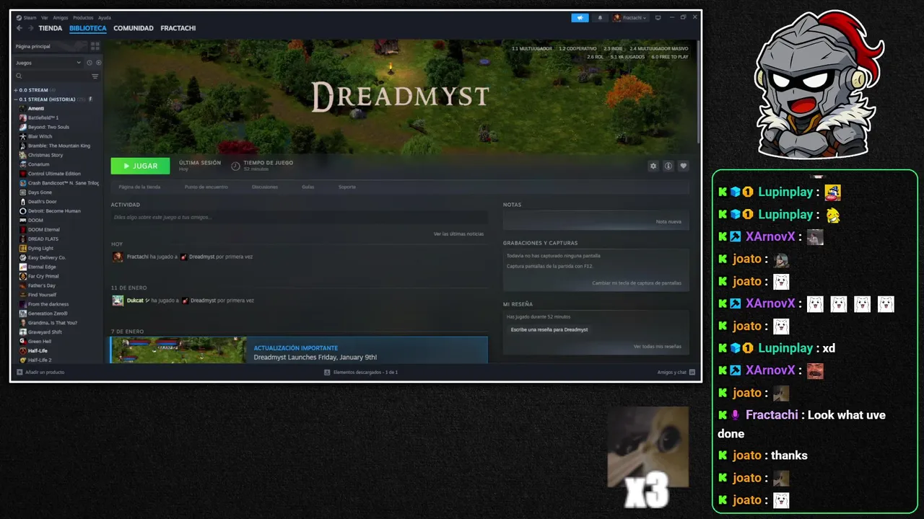
Task: Click Página principal in the library sidebar
Action: coord(33,46)
